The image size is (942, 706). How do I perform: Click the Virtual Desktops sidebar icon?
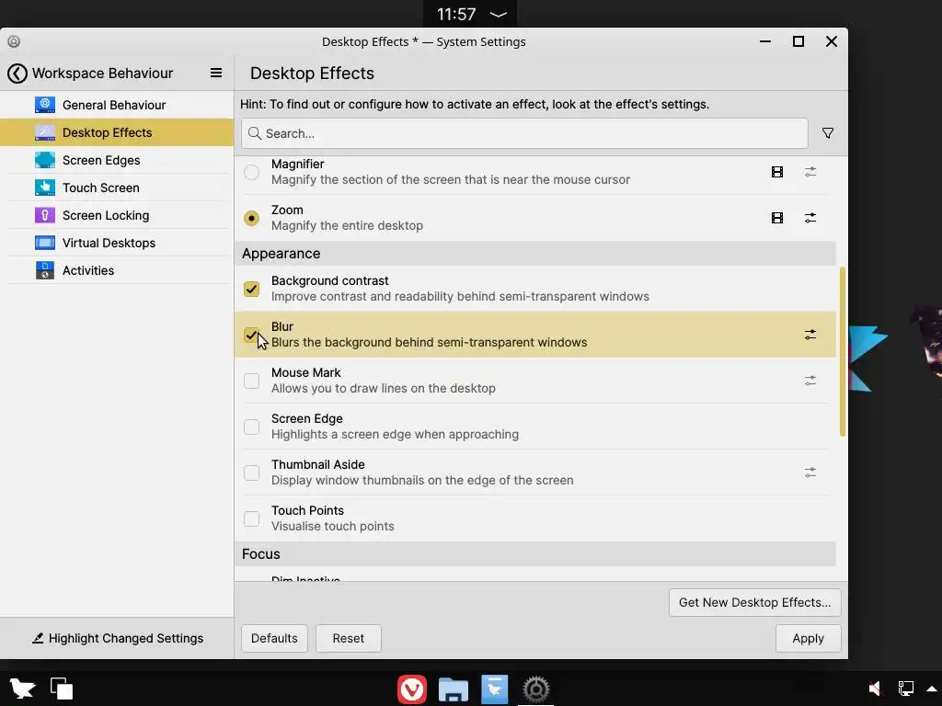tap(44, 243)
